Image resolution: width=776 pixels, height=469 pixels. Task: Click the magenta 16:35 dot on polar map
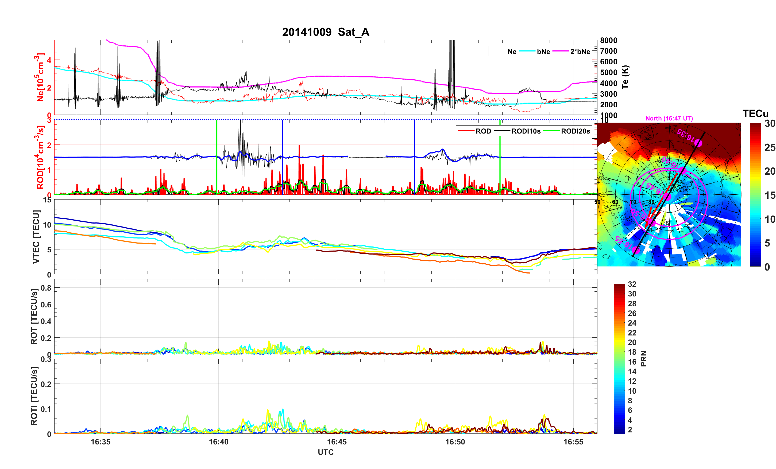[x=698, y=143]
